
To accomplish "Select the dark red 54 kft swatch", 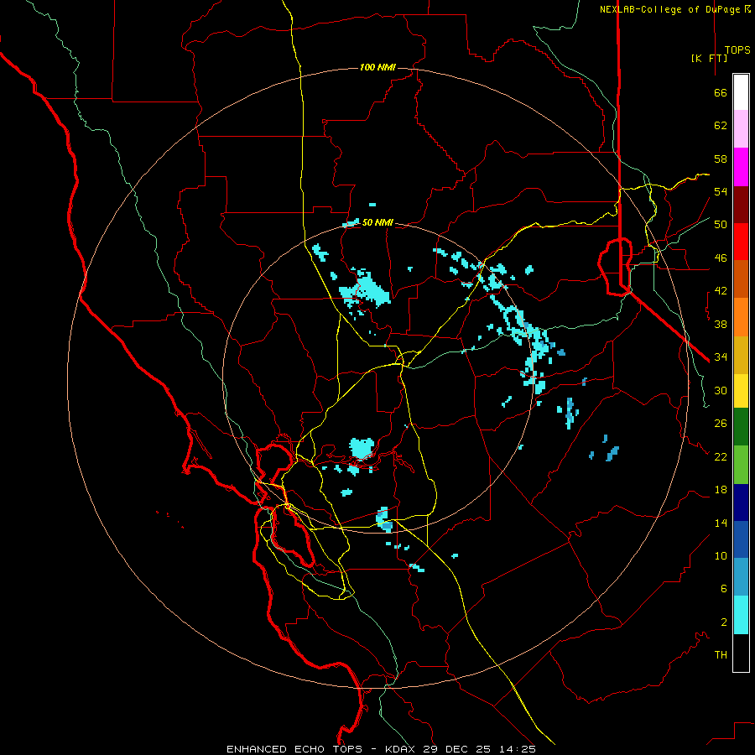I will coord(741,205).
